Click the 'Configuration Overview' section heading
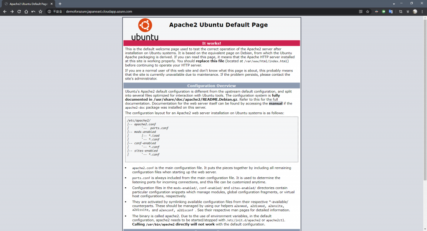The image size is (427, 231). click(211, 86)
